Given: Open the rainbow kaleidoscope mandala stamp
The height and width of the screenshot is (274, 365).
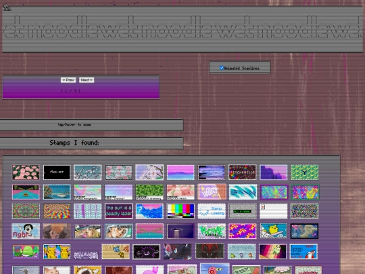Looking at the screenshot, I should coord(26,211).
